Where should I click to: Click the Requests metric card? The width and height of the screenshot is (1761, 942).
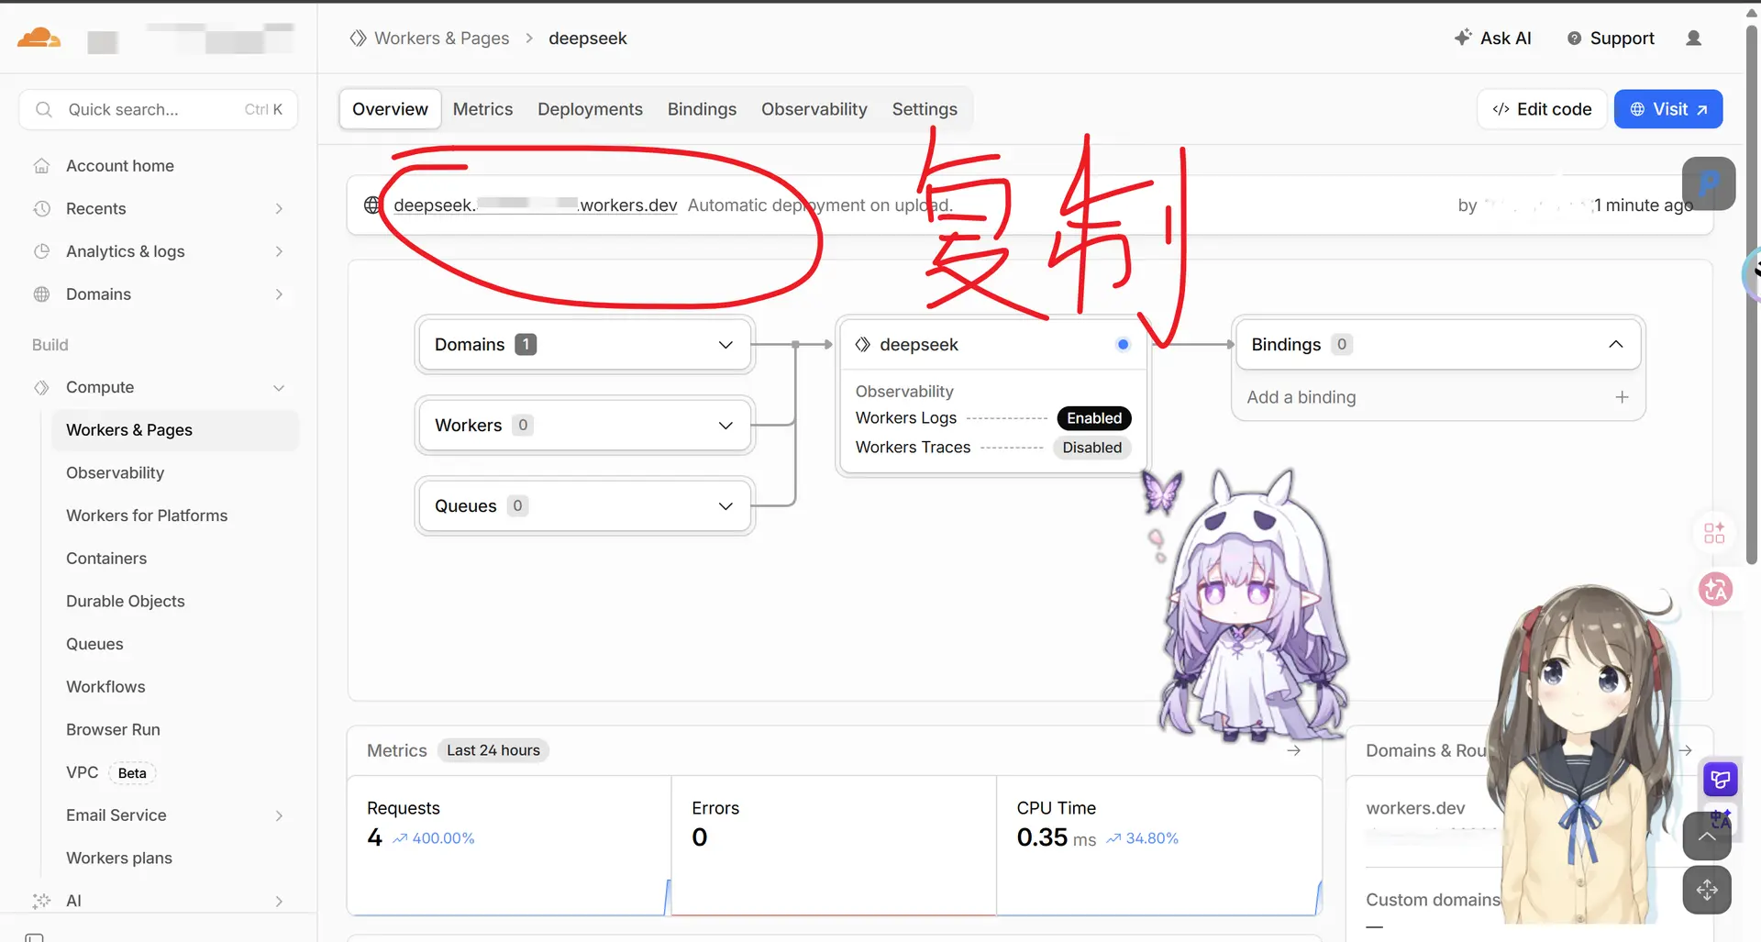[x=509, y=845]
